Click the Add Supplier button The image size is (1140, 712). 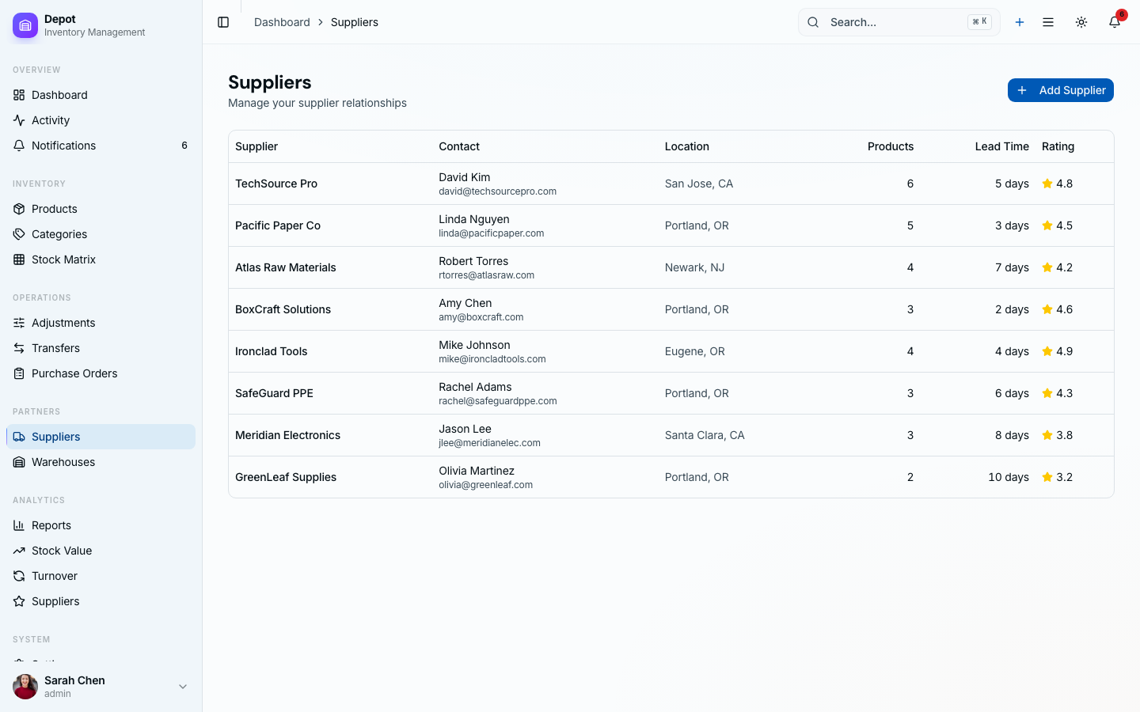1060,90
